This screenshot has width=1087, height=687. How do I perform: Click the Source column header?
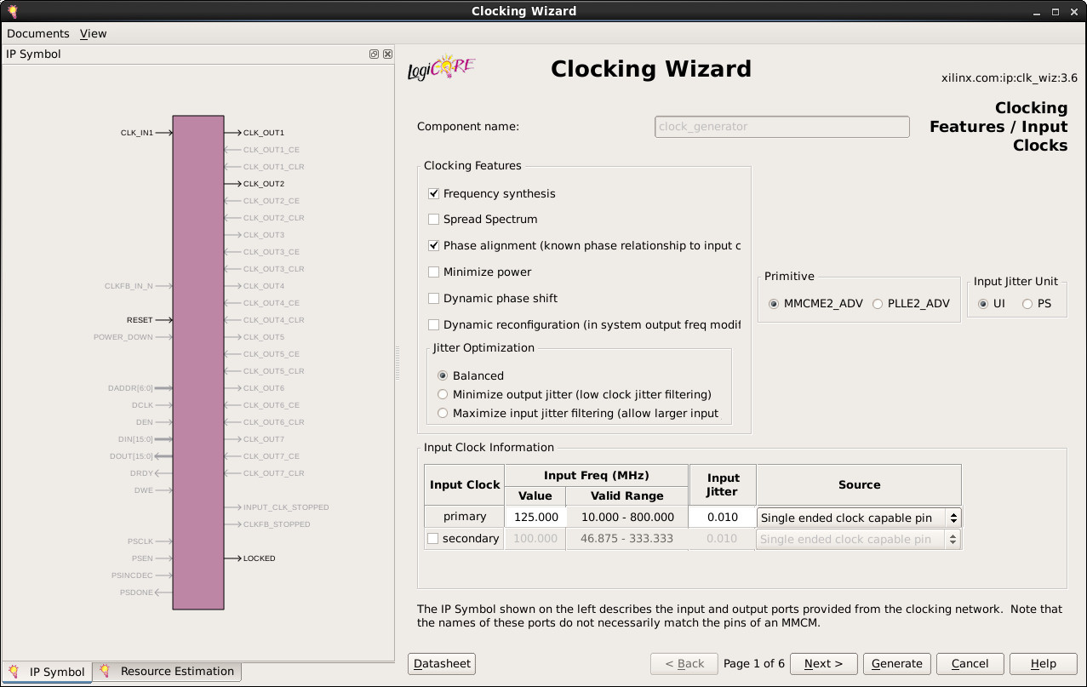pyautogui.click(x=859, y=484)
